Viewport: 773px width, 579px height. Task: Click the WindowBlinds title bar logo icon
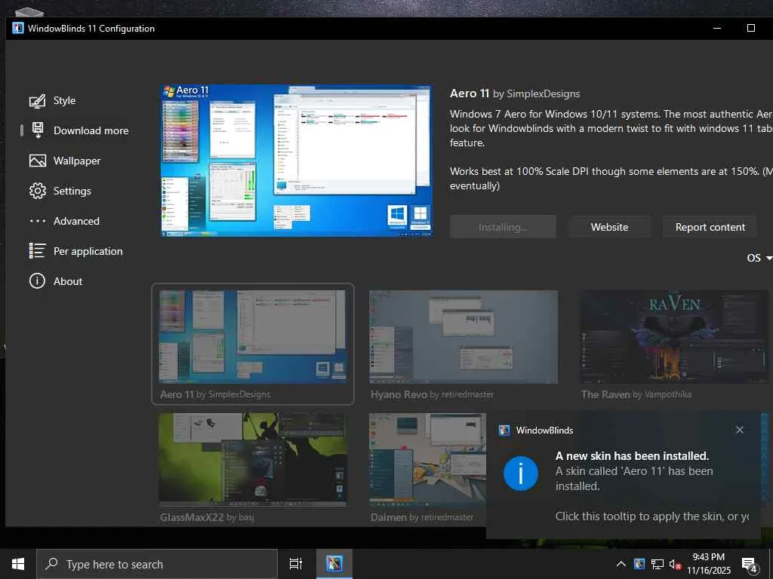pyautogui.click(x=18, y=28)
